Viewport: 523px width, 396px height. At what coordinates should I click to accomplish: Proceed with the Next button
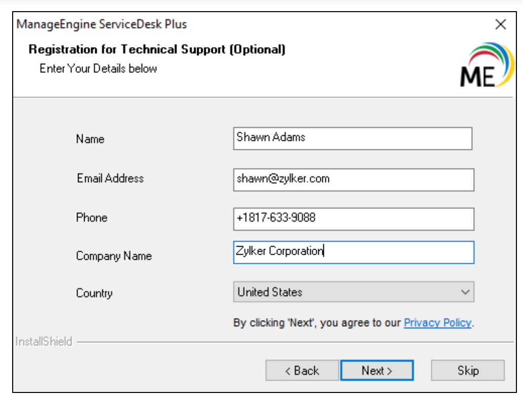377,371
